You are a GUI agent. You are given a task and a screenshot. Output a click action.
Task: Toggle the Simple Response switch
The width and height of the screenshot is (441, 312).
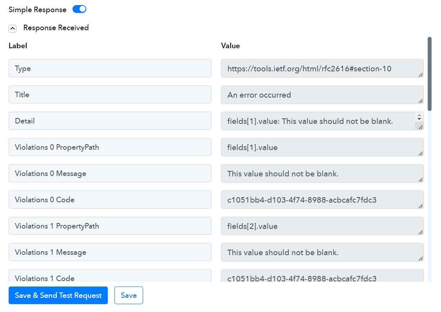click(x=79, y=9)
